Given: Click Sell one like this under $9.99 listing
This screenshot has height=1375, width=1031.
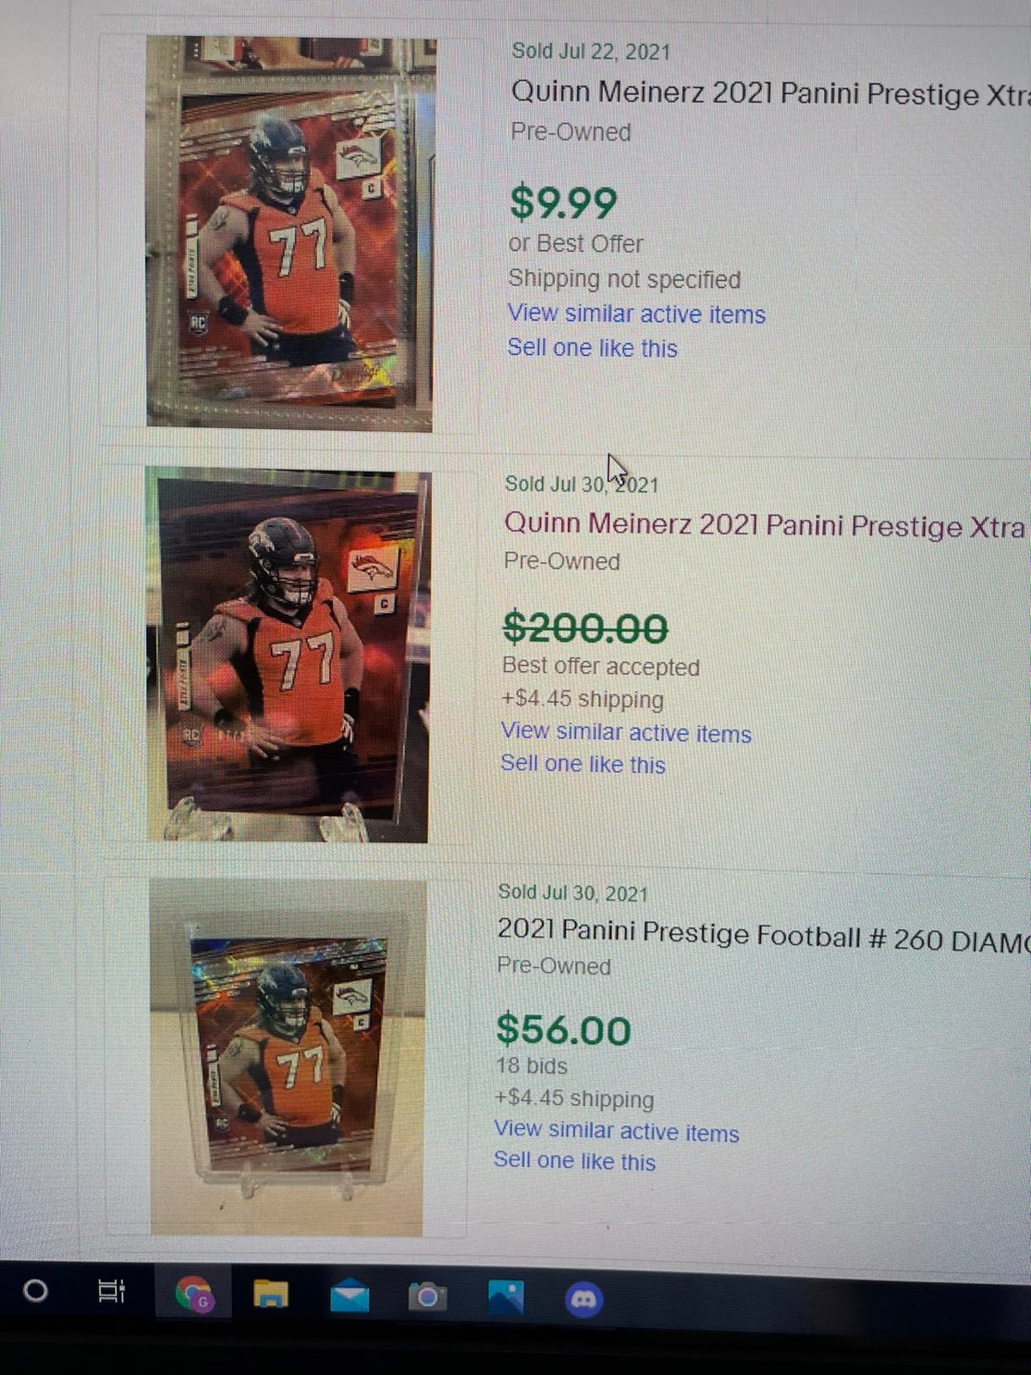Looking at the screenshot, I should (593, 348).
